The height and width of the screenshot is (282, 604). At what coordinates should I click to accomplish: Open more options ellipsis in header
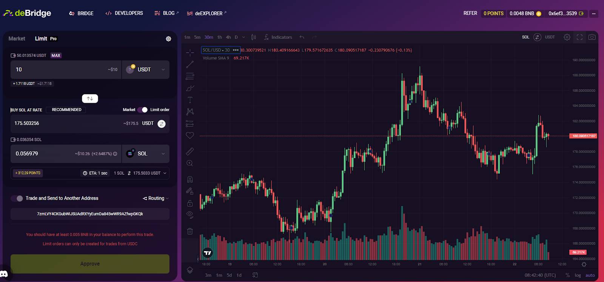tap(594, 14)
